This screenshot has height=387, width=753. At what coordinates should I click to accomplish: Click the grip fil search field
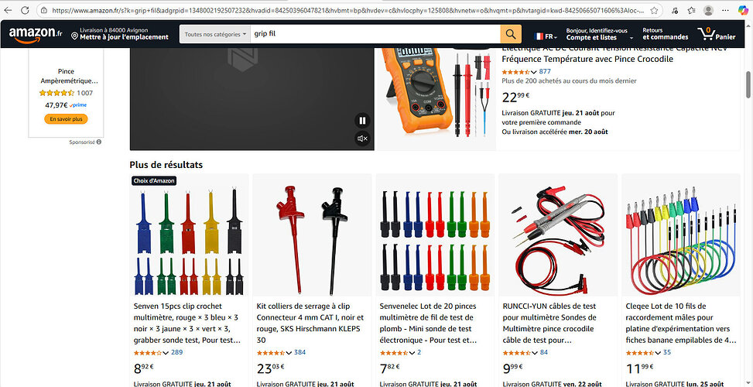[x=375, y=34]
